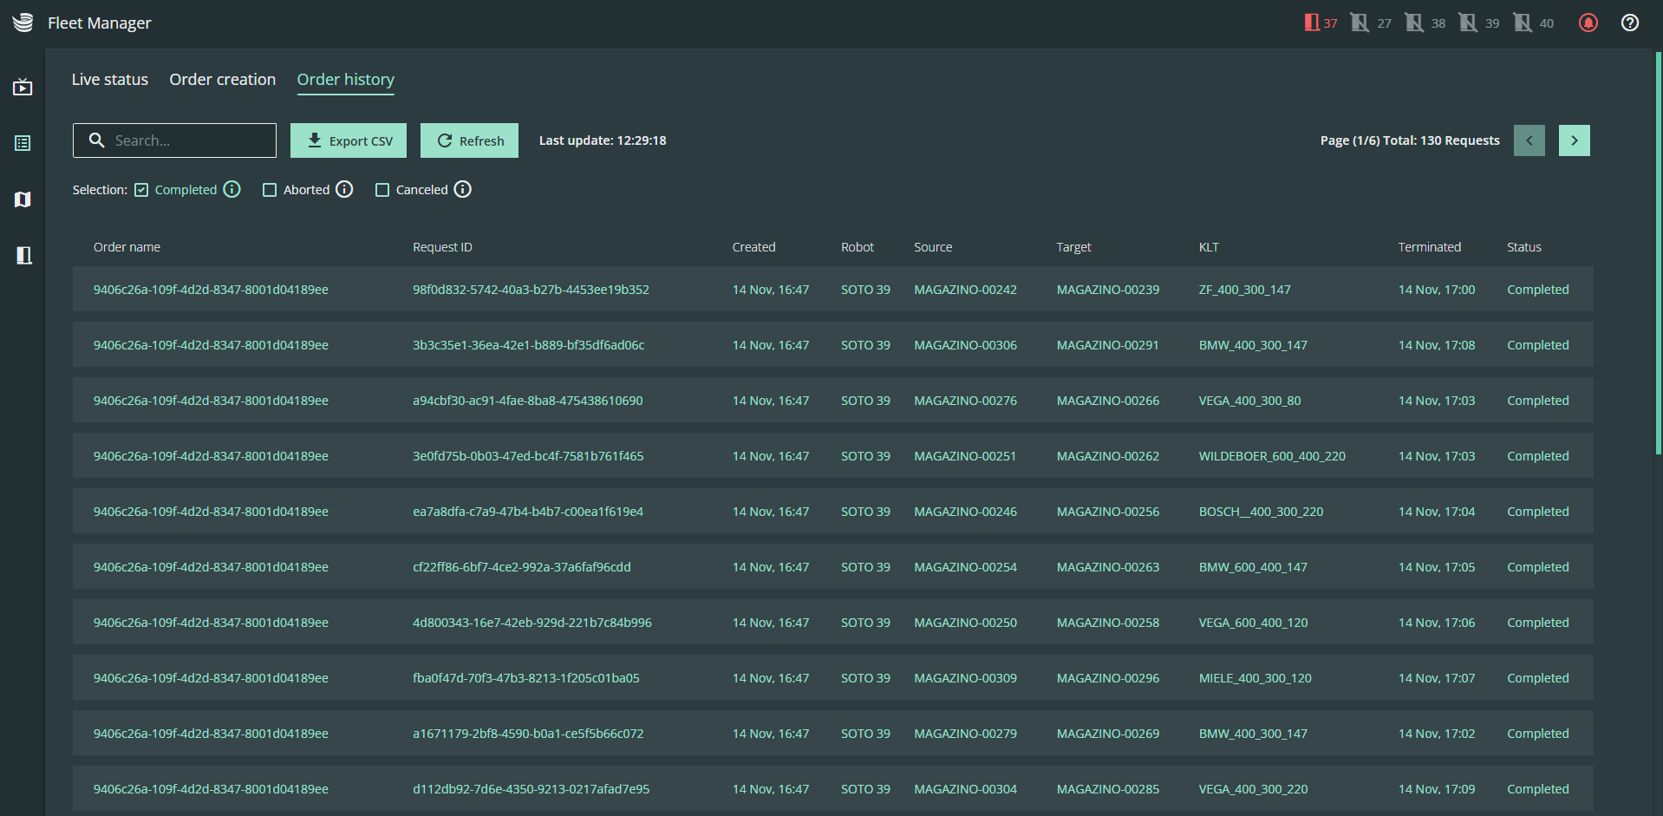The width and height of the screenshot is (1663, 816).
Task: Show info for Canceled filter
Action: 463,189
